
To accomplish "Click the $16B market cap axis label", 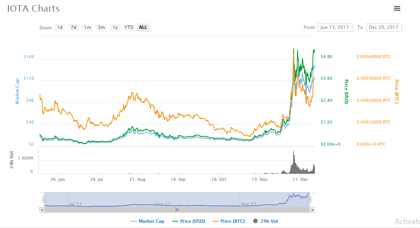I will [x=29, y=57].
